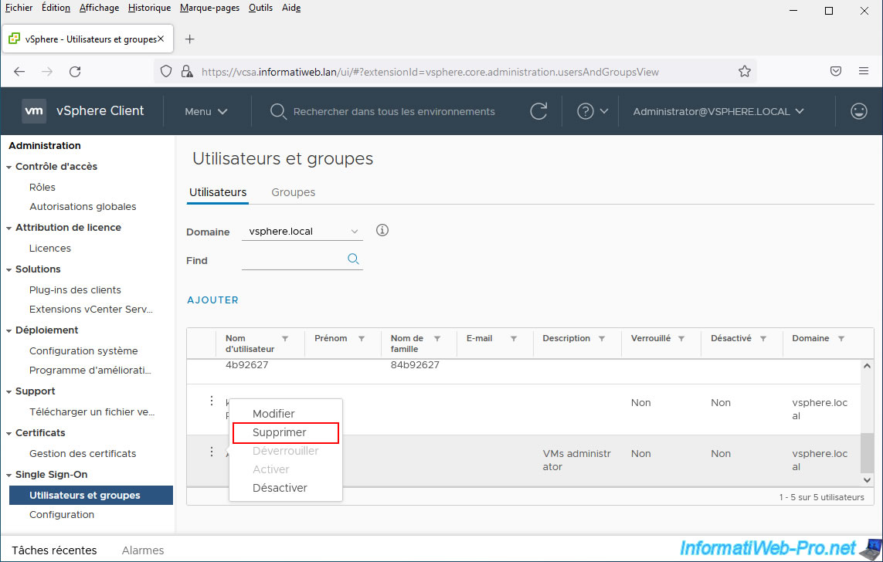883x562 pixels.
Task: Focus the global search field
Action: [x=394, y=111]
